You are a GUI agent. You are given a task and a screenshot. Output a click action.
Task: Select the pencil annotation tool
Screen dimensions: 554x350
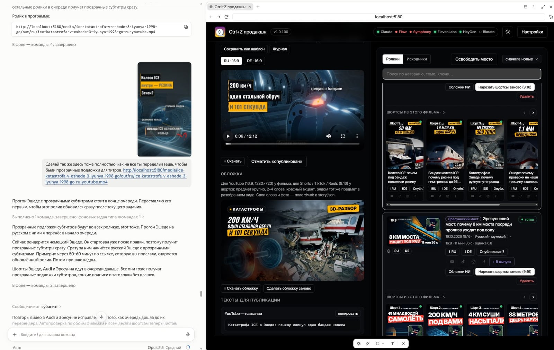367,343
